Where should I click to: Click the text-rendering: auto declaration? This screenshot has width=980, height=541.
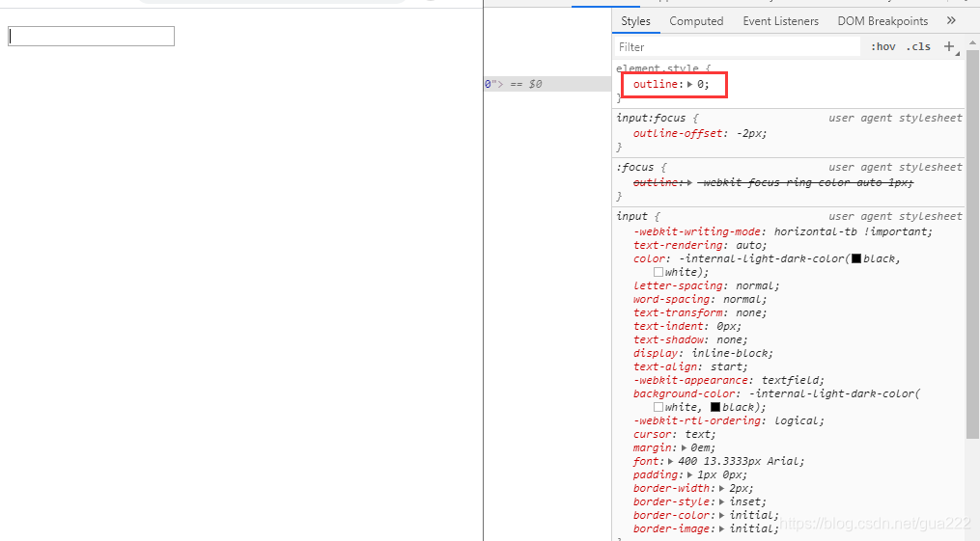pyautogui.click(x=700, y=245)
